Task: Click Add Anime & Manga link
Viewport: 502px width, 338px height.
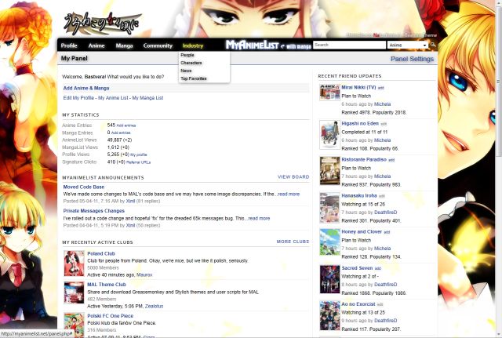Action: (86, 88)
